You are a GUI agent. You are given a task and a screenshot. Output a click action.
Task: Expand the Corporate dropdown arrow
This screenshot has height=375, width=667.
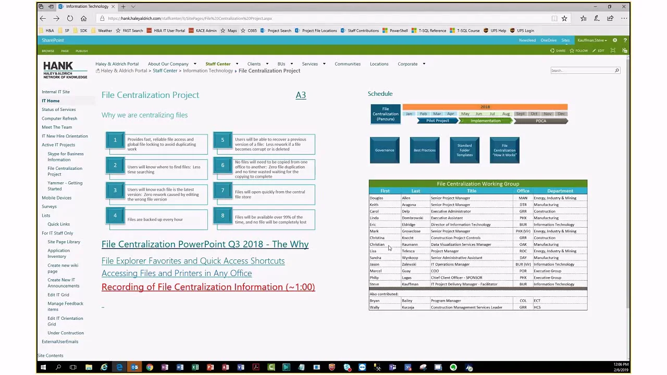pos(424,64)
